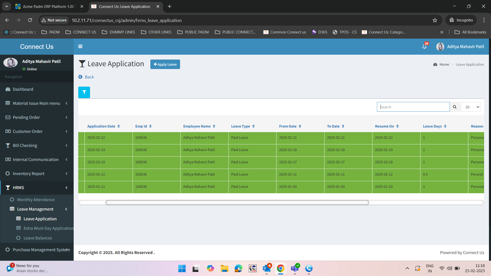Sort by From Date column
491x276 pixels.
point(290,126)
